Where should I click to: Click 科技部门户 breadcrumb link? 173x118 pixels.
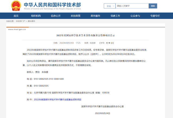(x=21, y=21)
